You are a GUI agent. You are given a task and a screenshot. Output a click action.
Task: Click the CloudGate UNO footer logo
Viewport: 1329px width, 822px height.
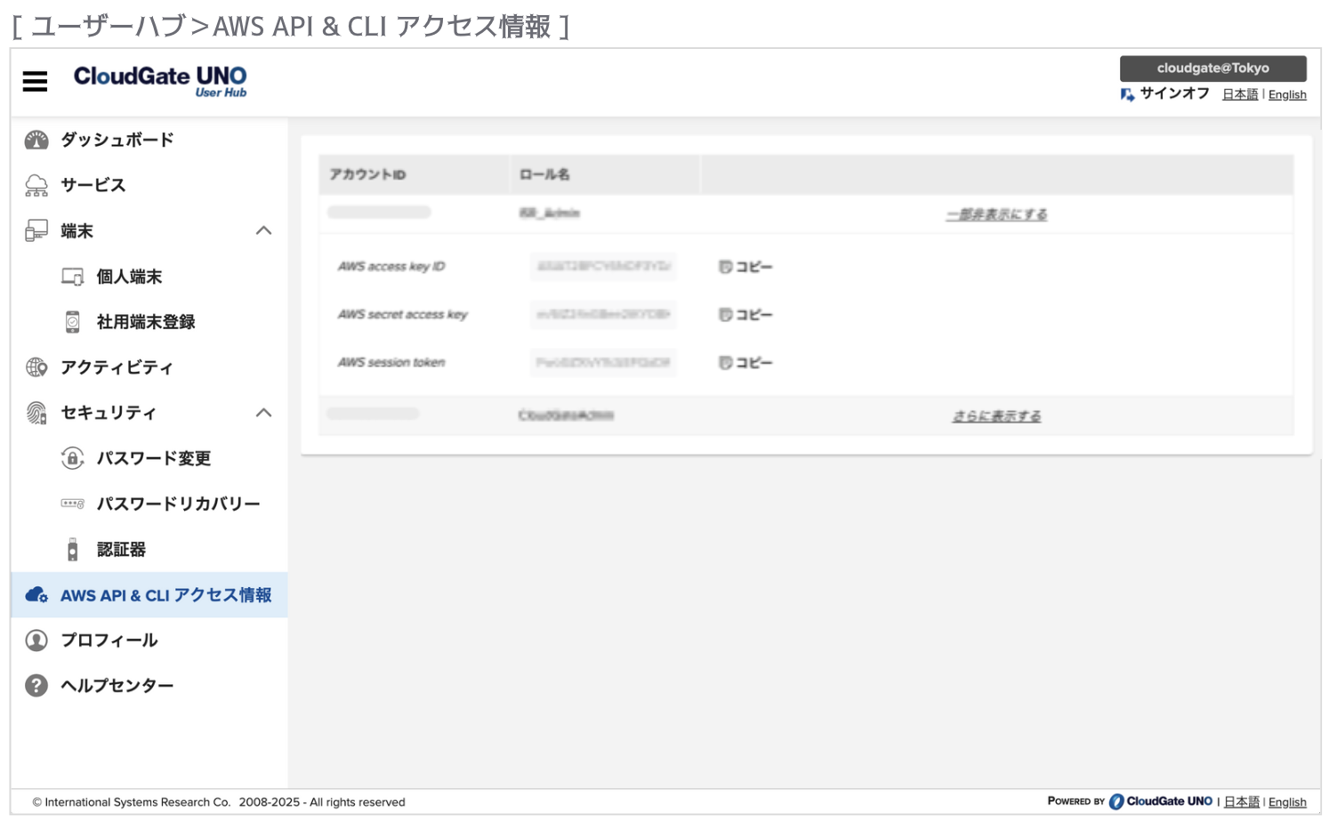pos(1161,802)
